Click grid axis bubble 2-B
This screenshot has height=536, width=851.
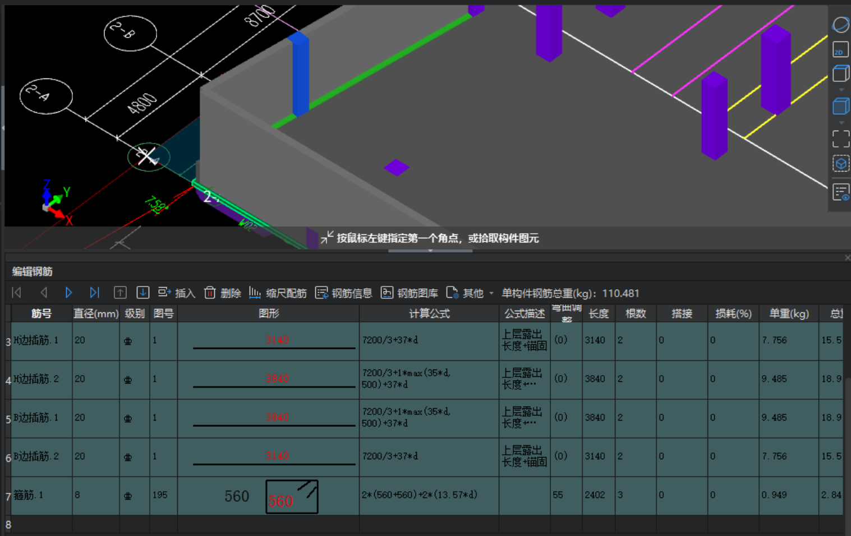[130, 33]
